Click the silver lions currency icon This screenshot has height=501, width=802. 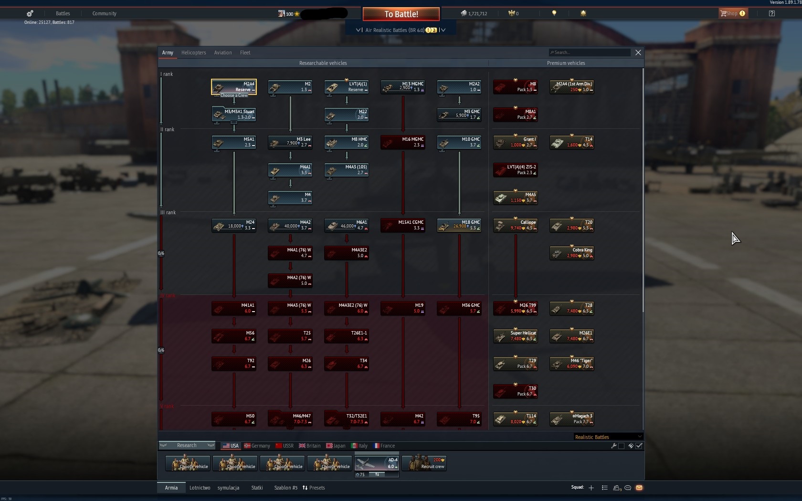(x=464, y=13)
